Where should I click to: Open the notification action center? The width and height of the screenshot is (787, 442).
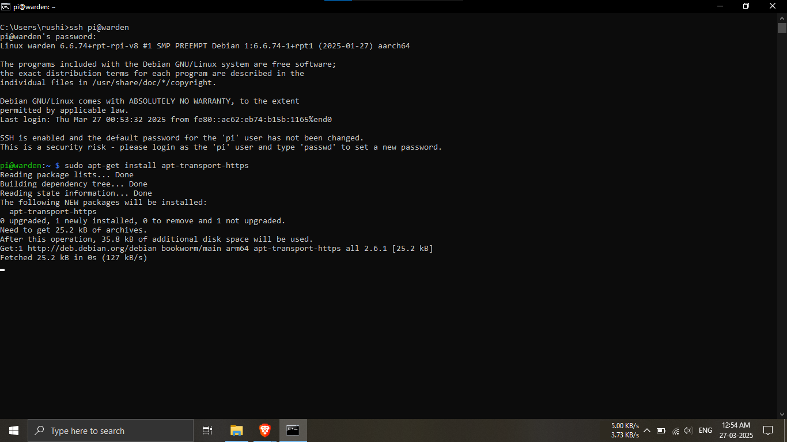coord(767,430)
